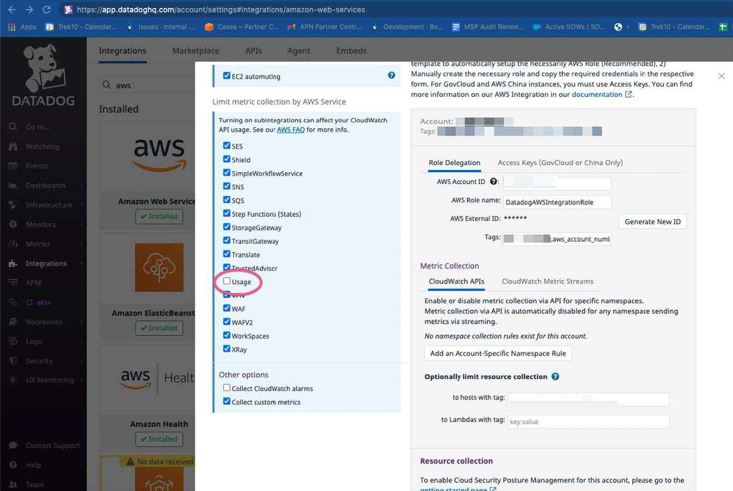Click resource collection limit help icon
This screenshot has height=491, width=733.
[x=555, y=377]
